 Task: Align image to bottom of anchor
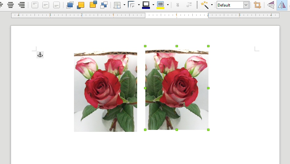click(57, 5)
